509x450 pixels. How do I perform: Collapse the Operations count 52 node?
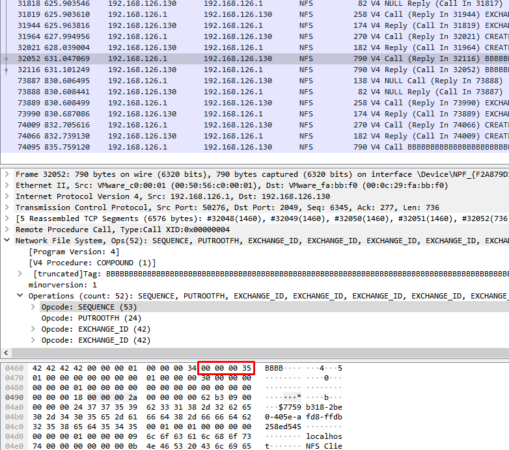coord(20,296)
